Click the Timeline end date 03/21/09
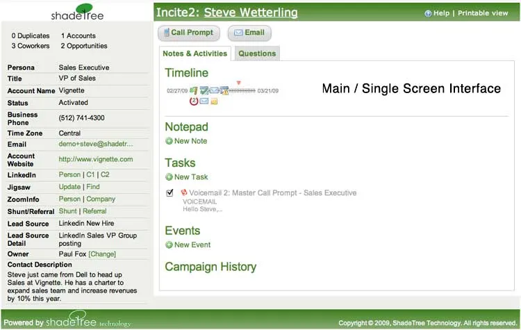 [x=268, y=91]
